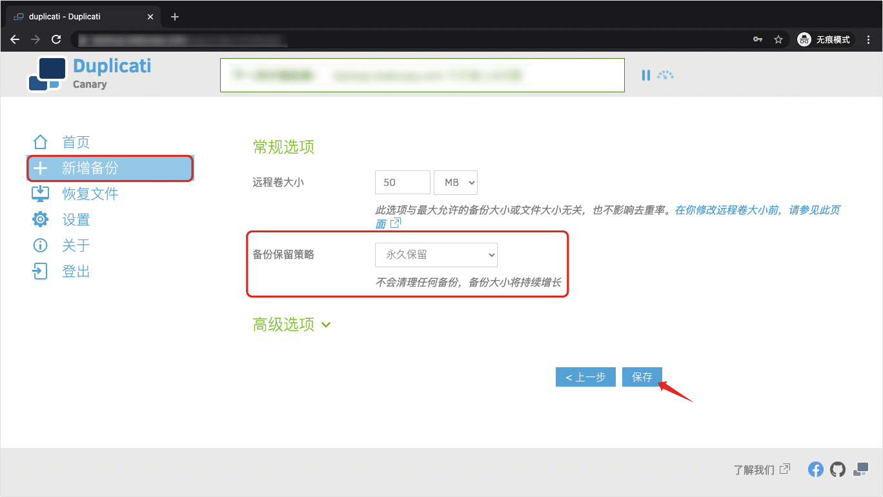Viewport: 883px width, 497px height.
Task: Click the gear icon beside 设置
Action: pyautogui.click(x=41, y=219)
